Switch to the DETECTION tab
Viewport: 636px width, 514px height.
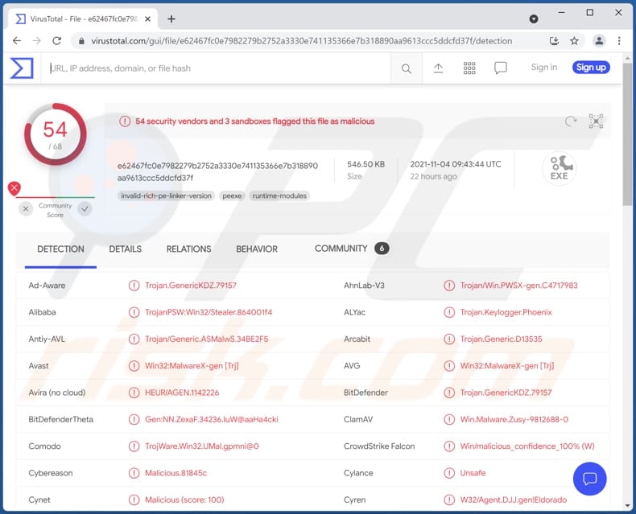[x=60, y=249]
